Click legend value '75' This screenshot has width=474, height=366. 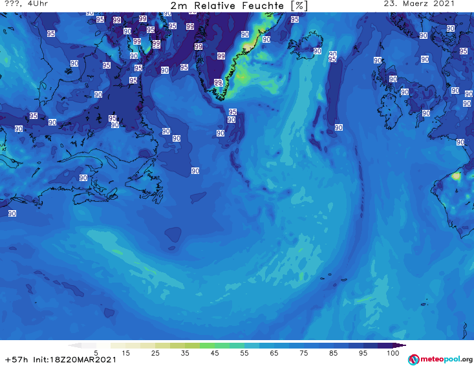303,353
